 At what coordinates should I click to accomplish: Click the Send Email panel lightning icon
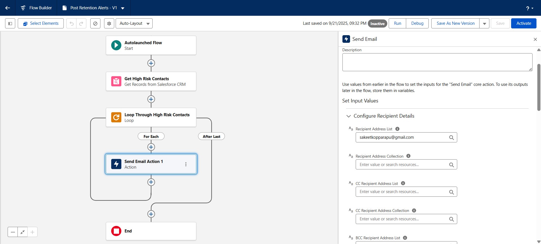[x=346, y=39]
